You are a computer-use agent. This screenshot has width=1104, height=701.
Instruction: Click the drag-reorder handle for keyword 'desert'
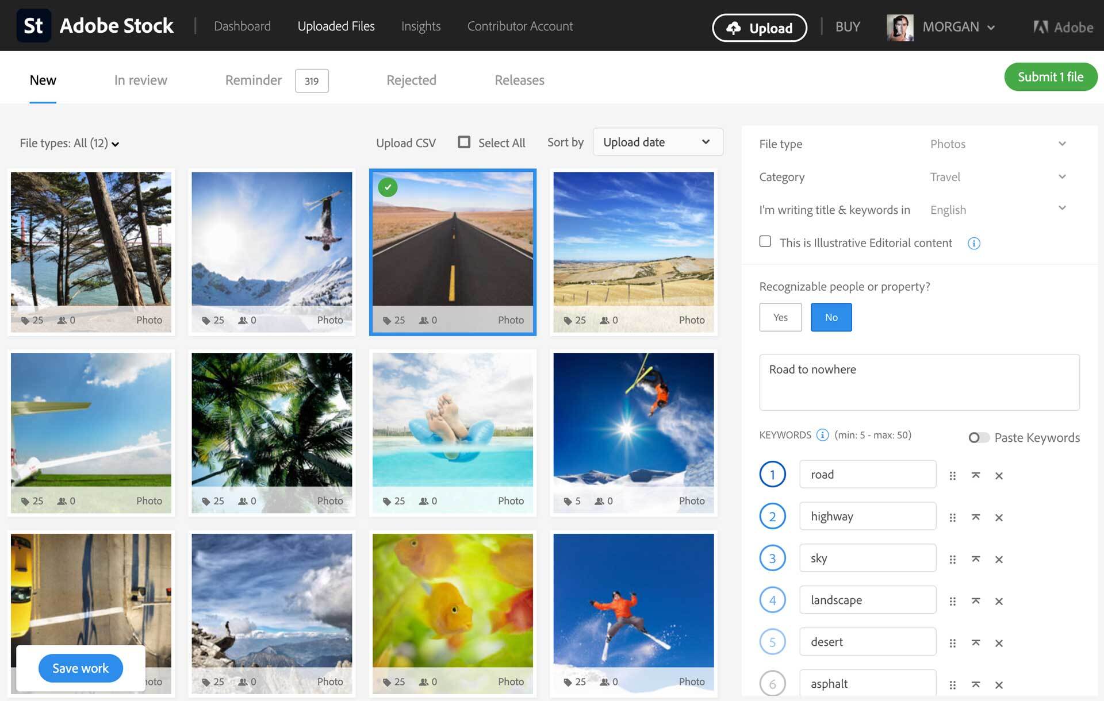pos(953,641)
